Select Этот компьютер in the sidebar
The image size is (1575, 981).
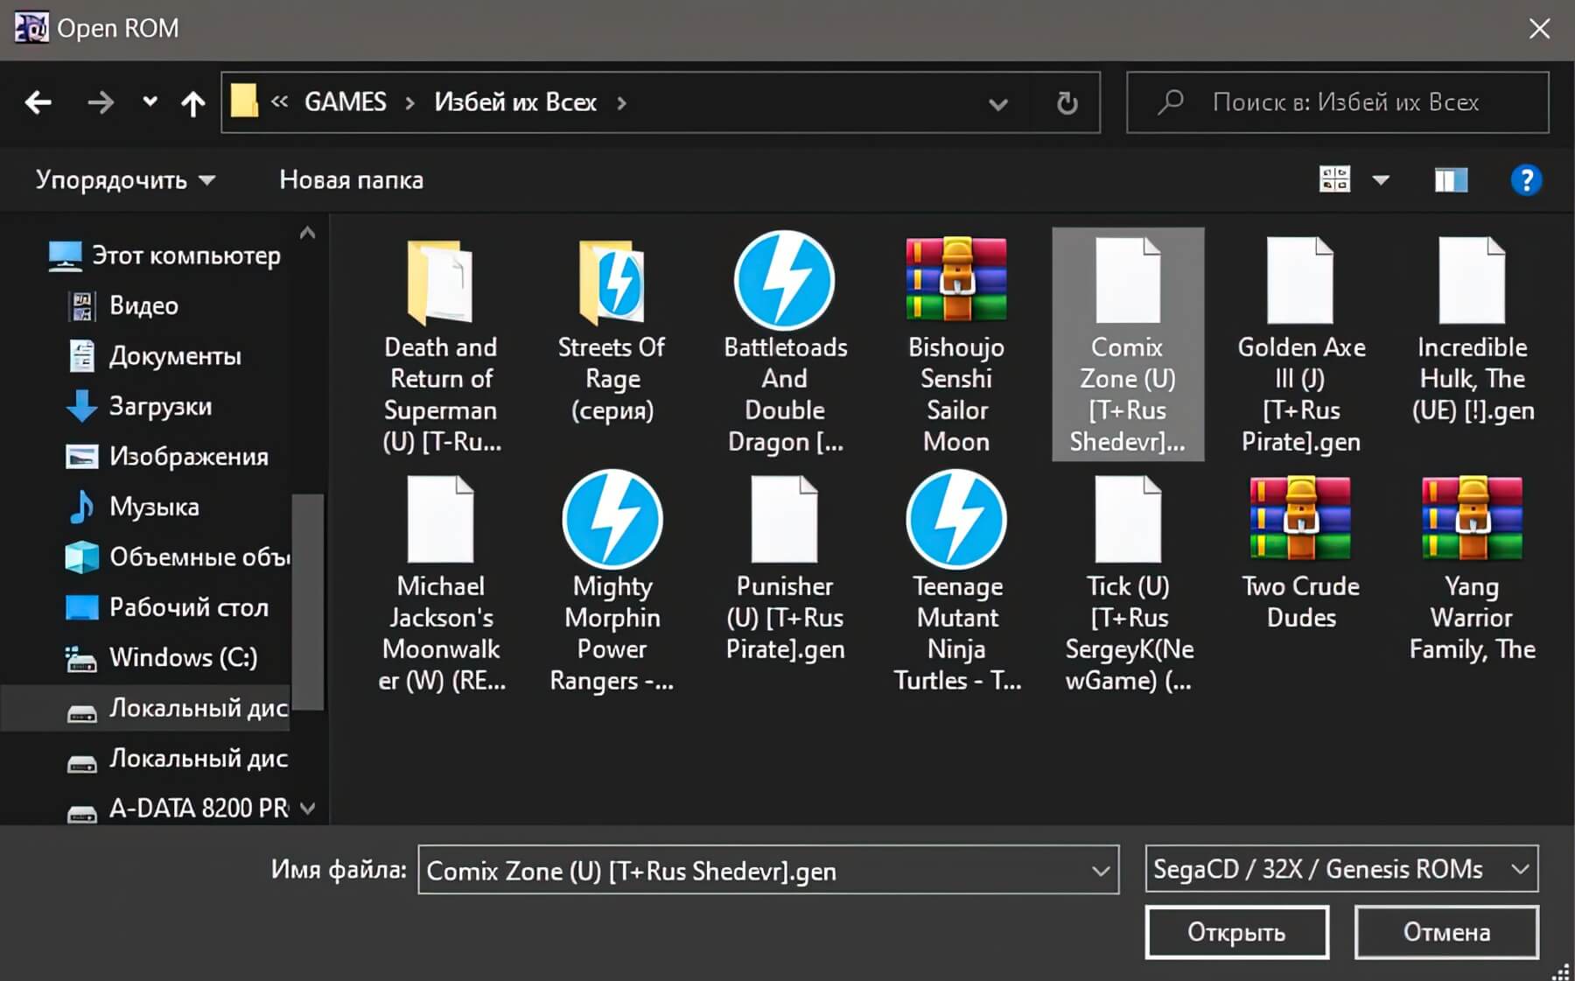164,256
